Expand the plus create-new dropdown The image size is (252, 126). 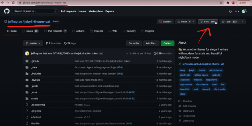237,11
